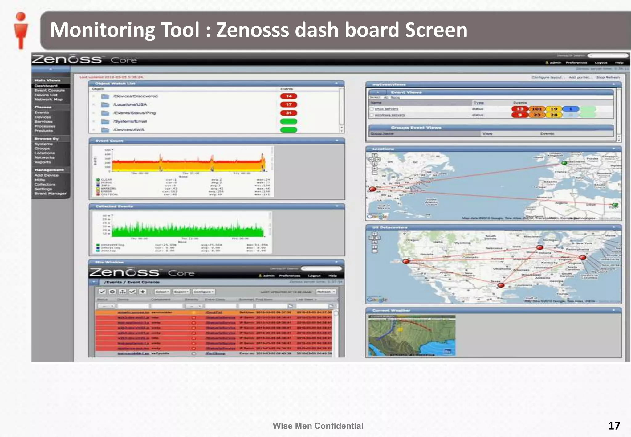
Task: Open the Export dropdown in Event Console
Action: pos(181,292)
